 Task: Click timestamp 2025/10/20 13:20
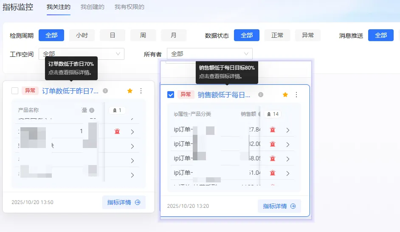188,206
